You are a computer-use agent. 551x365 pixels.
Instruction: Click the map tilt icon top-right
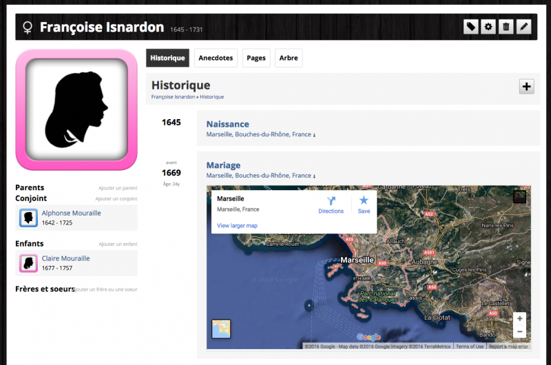519,196
